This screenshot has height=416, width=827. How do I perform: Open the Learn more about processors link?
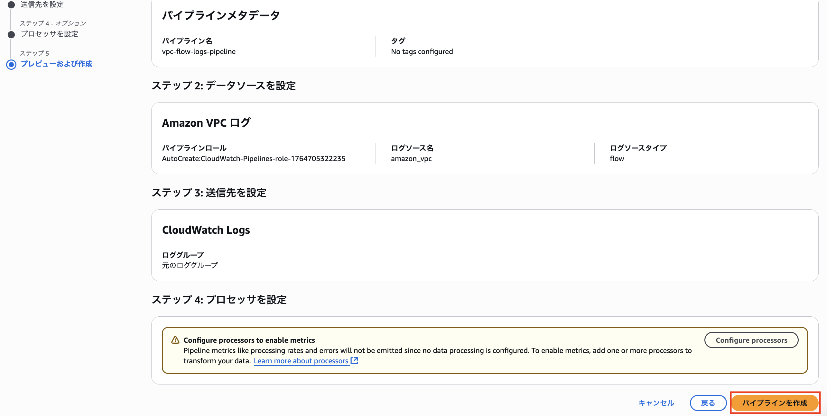301,361
